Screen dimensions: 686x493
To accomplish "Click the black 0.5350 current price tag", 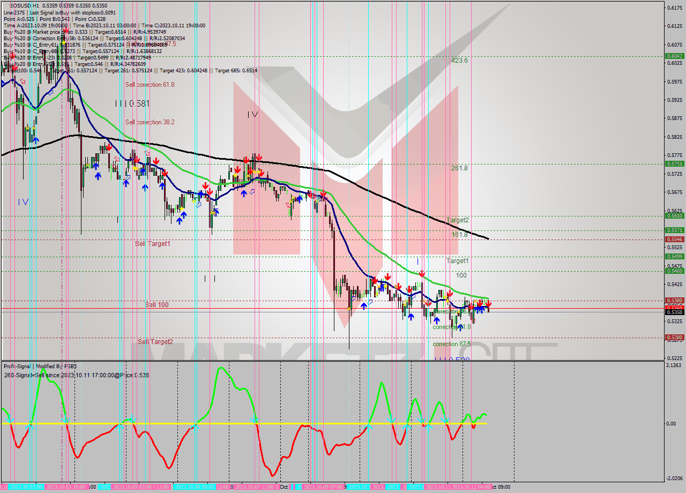I will (674, 312).
